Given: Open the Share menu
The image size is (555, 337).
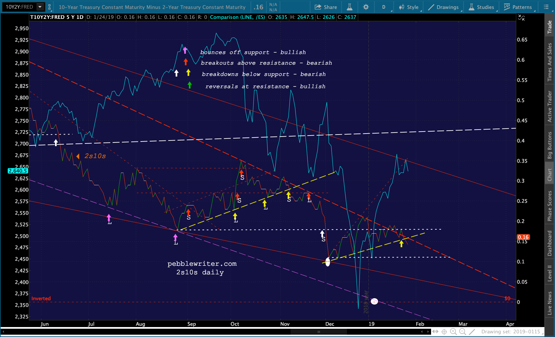Looking at the screenshot, I should pyautogui.click(x=326, y=7).
